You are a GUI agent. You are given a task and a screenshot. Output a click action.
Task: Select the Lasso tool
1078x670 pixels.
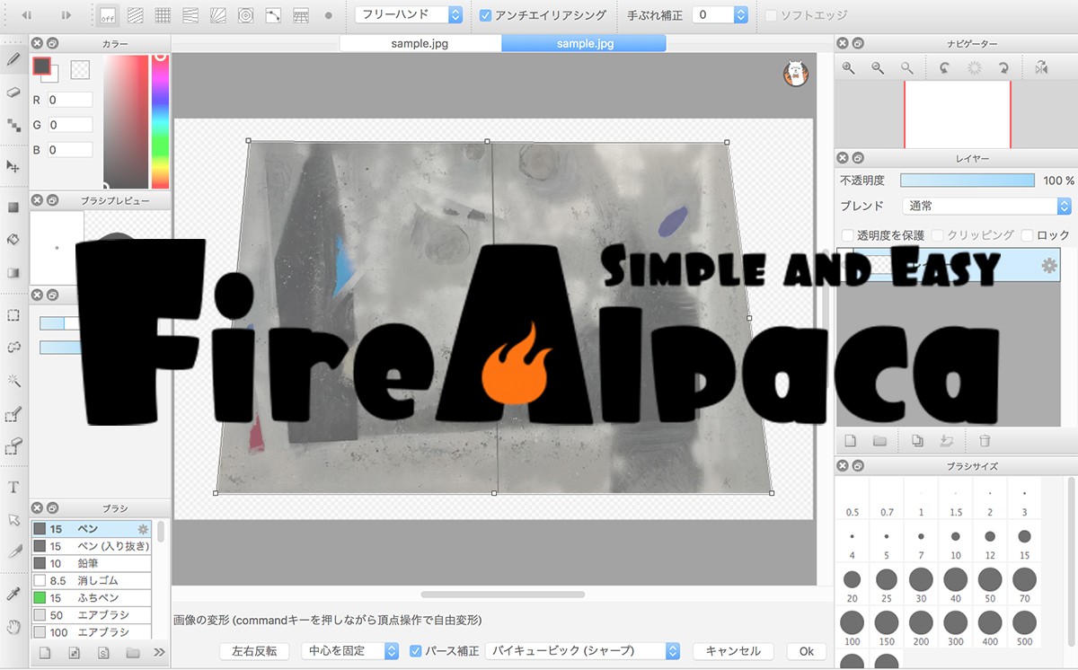click(x=13, y=347)
